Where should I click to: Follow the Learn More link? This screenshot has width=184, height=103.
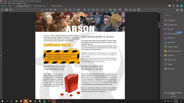[173, 97]
